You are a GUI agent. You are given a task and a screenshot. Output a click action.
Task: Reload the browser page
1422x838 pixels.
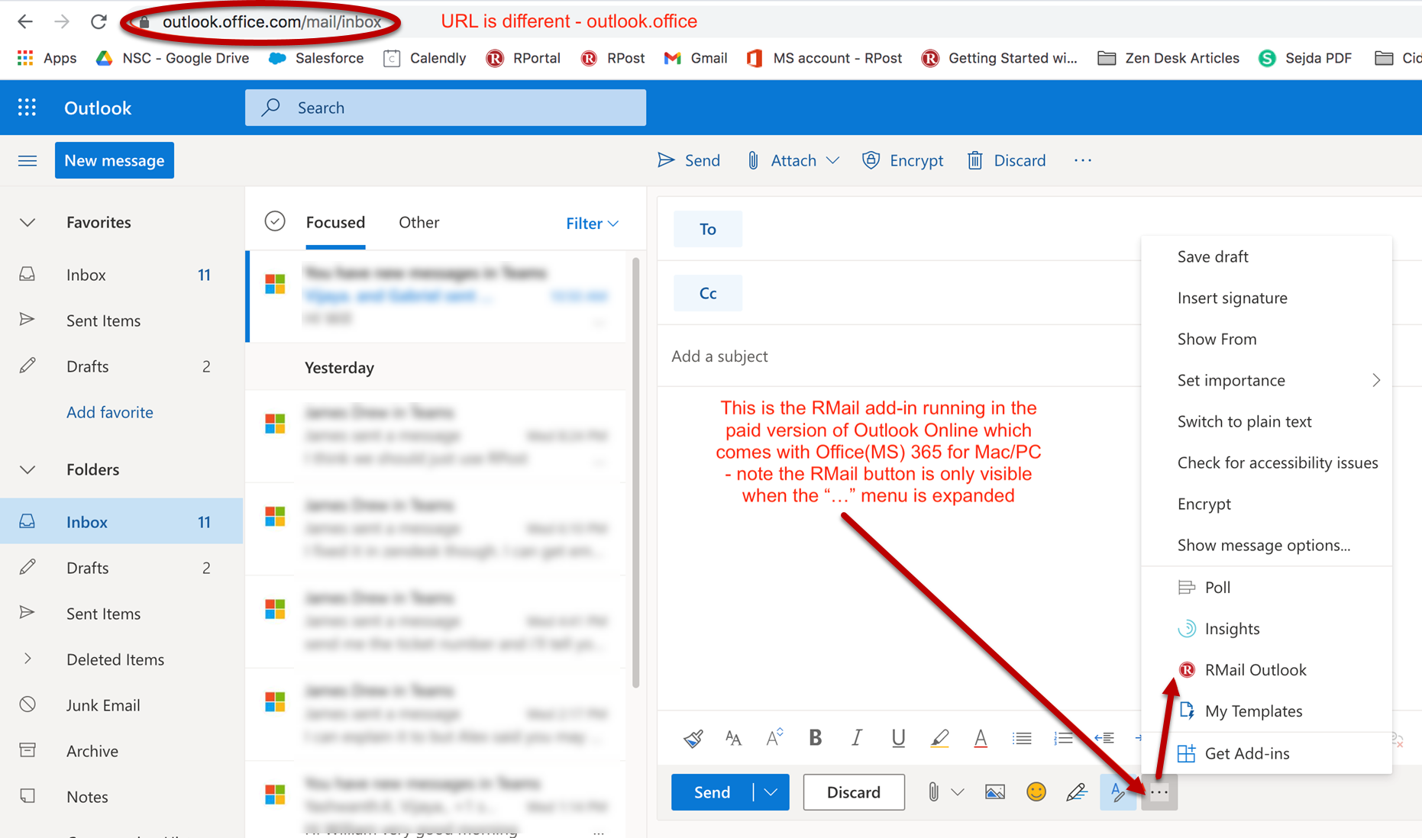99,21
